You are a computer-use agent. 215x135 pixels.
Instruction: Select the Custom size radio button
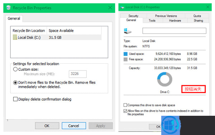15,69
